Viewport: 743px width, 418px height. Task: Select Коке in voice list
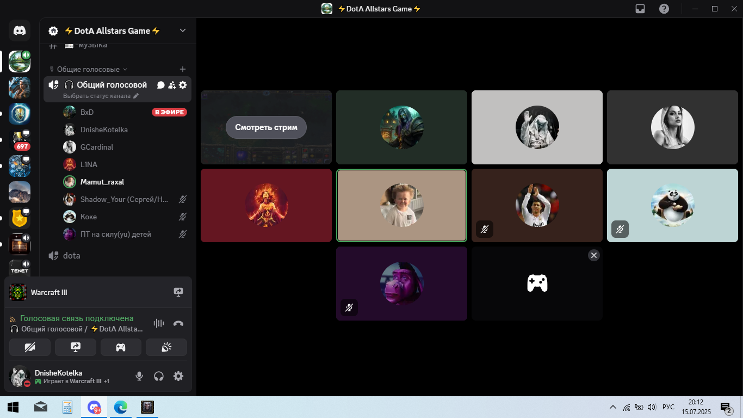point(125,217)
